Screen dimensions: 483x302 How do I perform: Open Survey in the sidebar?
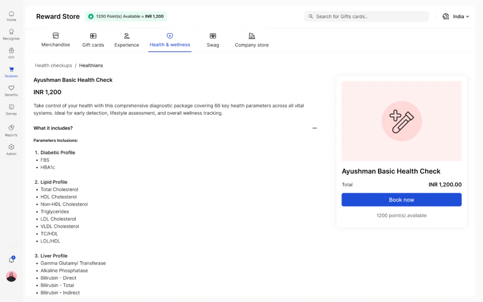[11, 109]
